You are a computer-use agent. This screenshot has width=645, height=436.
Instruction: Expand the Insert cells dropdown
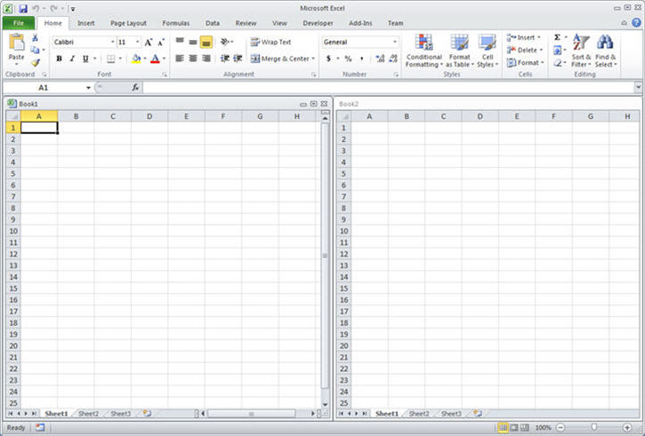pos(539,37)
